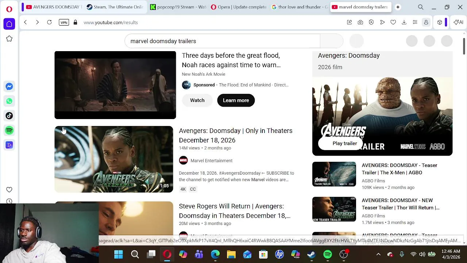Screen dimensions: 467x263
Task: Open Windows Start menu
Action: 119,254
